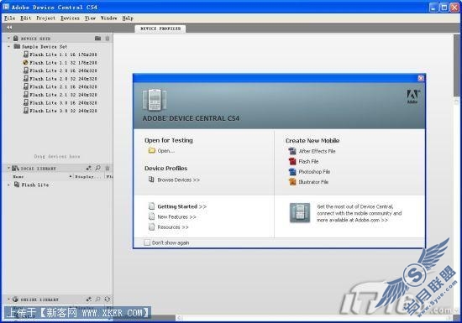Open the New Features >> link
Screen dimensions: 462x323
(x=176, y=216)
